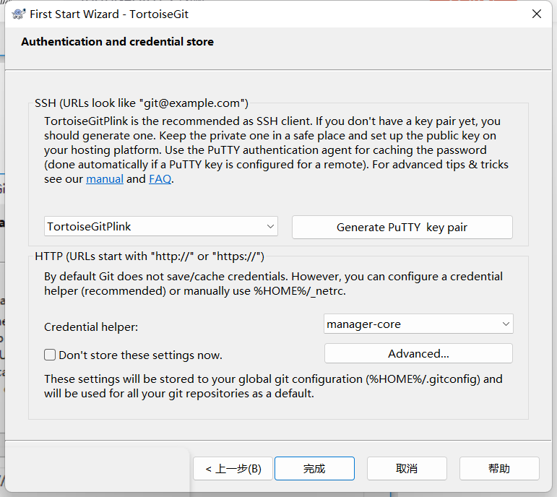This screenshot has width=557, height=497.
Task: Click the HTTP group box label
Action: pyautogui.click(x=150, y=256)
